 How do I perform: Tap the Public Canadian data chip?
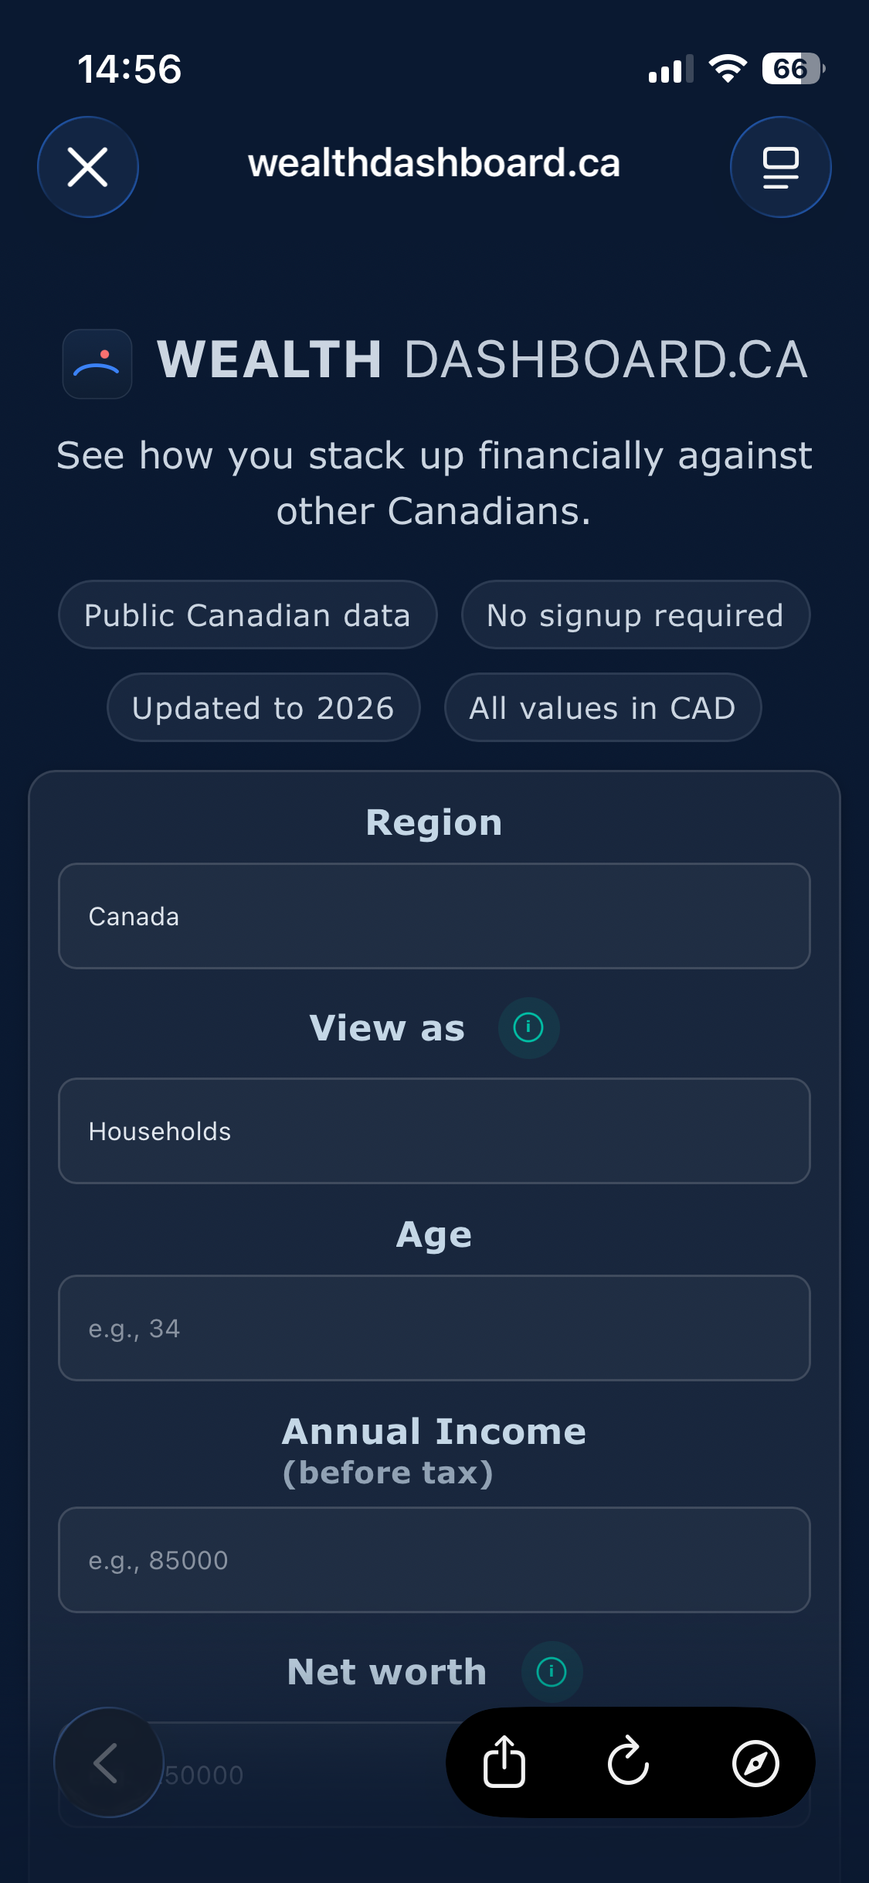(248, 615)
